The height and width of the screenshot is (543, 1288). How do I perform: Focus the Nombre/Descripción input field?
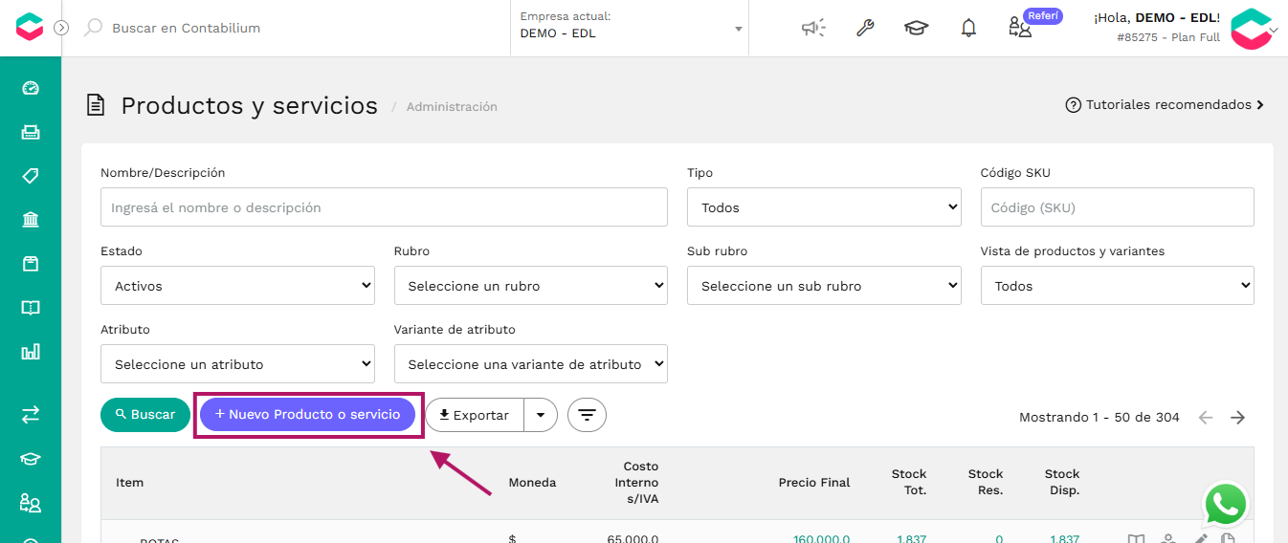[384, 207]
